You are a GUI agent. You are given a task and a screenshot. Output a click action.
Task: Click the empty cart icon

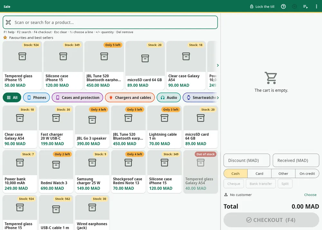point(271,78)
